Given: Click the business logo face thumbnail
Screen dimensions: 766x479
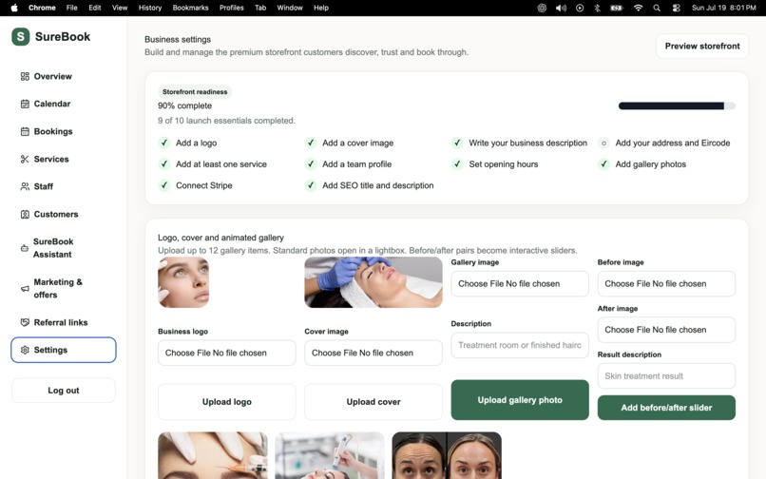Looking at the screenshot, I should click(183, 282).
